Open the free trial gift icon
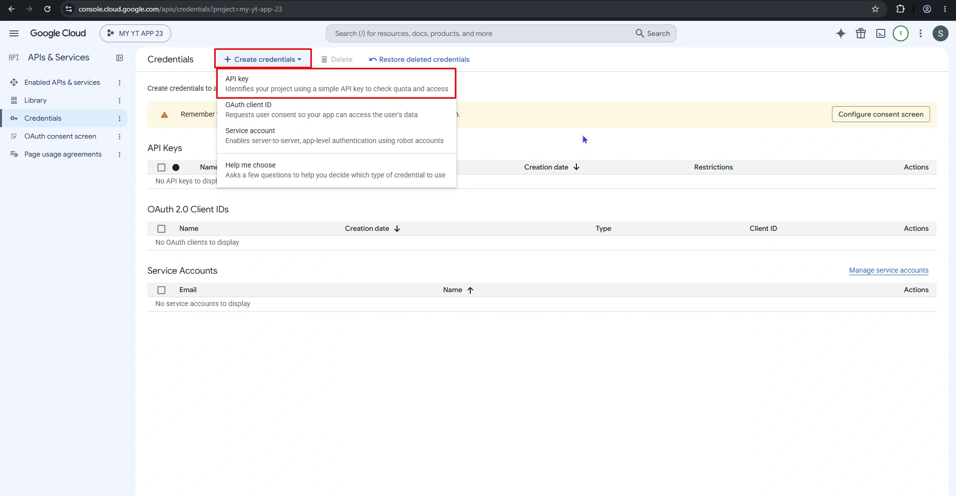Image resolution: width=956 pixels, height=496 pixels. [861, 33]
